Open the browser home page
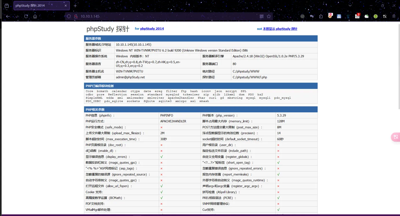Viewport: 400px width, 216px height. tap(35, 17)
